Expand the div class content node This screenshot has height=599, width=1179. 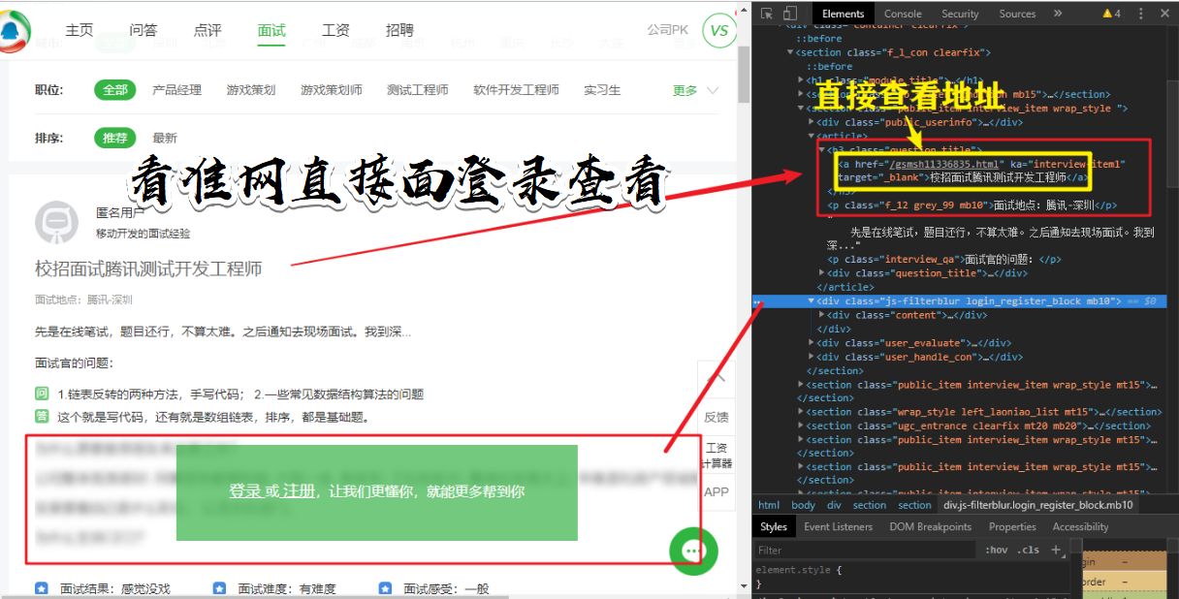click(x=823, y=315)
